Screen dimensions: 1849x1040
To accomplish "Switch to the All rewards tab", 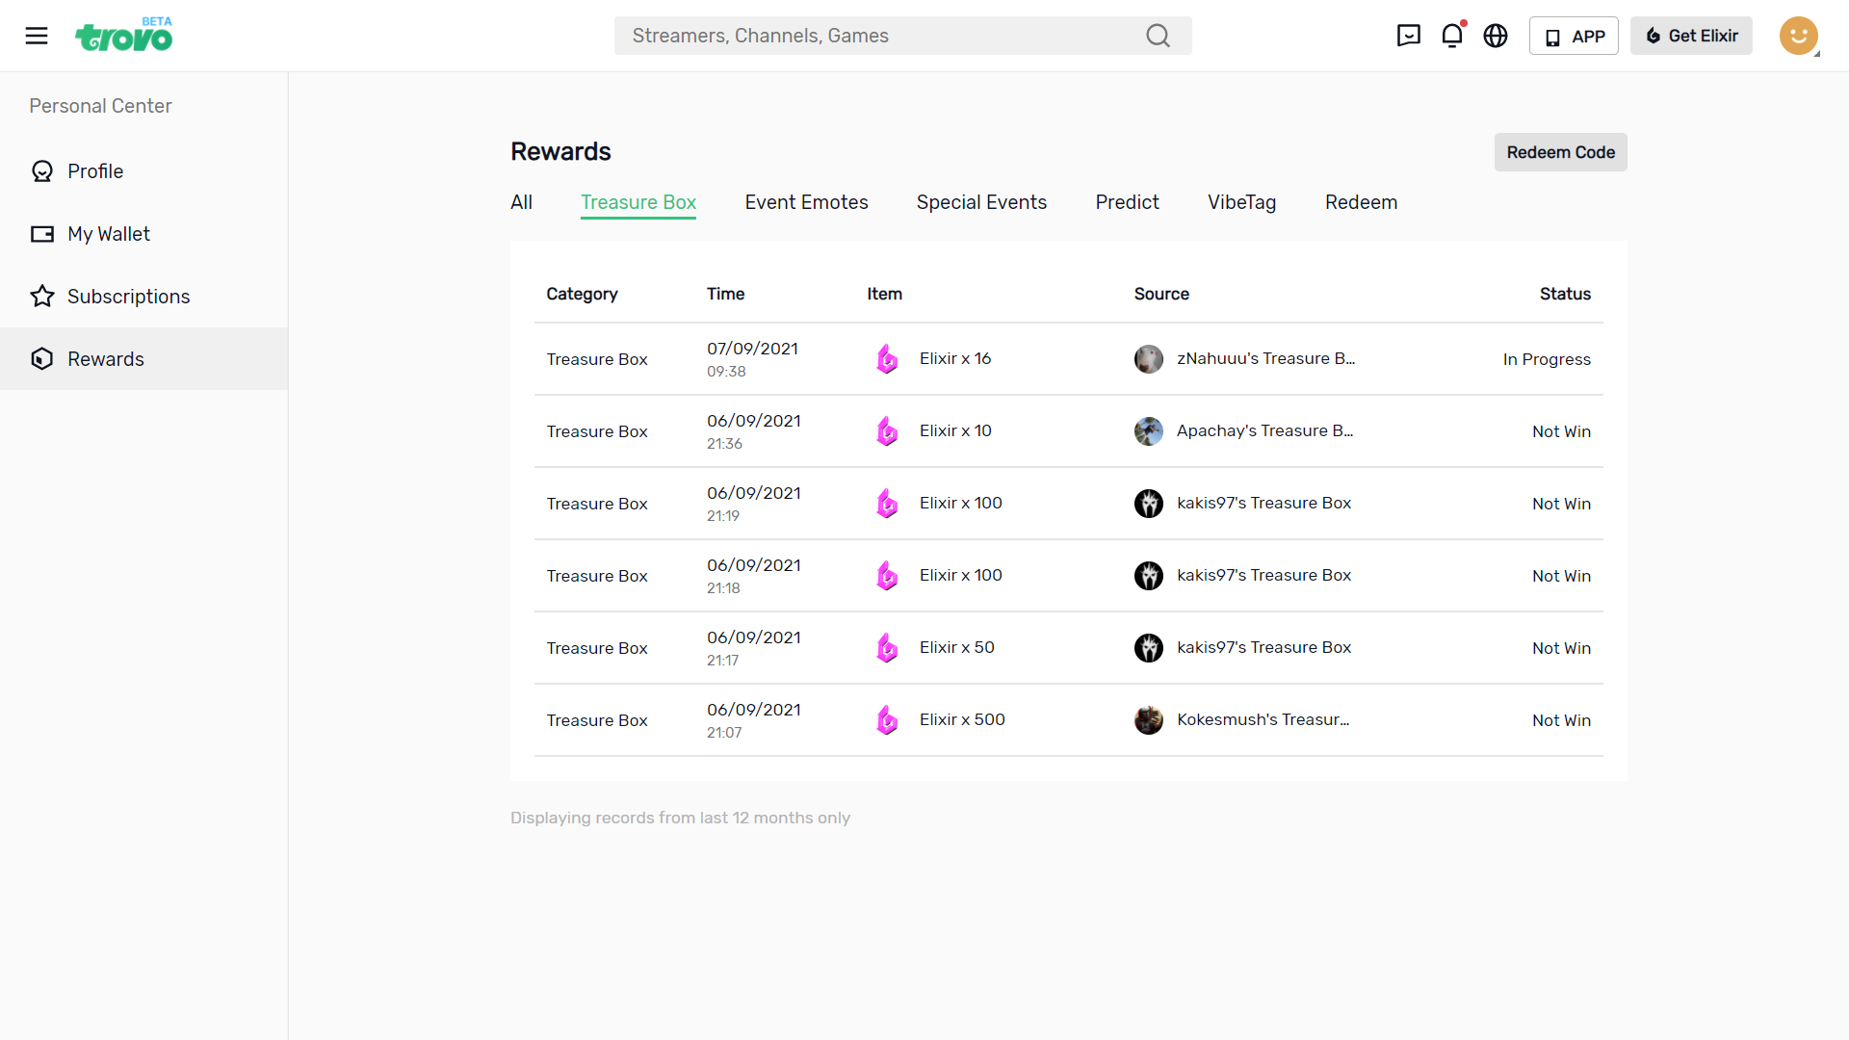I will click(521, 202).
